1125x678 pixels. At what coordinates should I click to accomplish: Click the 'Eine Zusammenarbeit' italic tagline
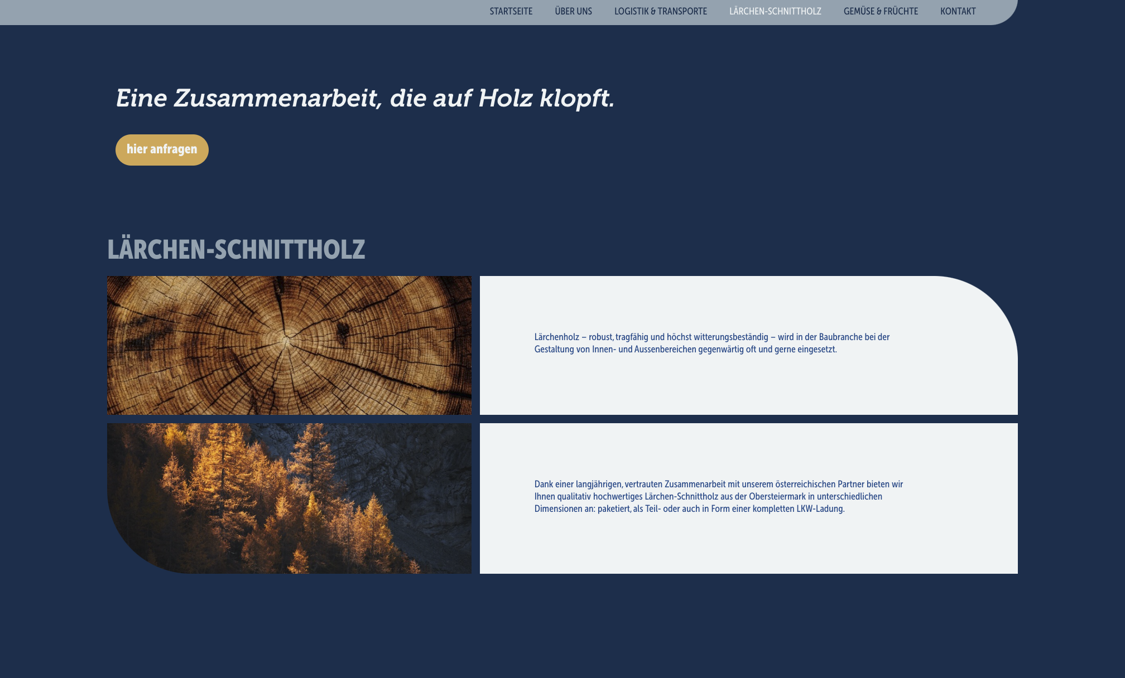[x=364, y=99]
